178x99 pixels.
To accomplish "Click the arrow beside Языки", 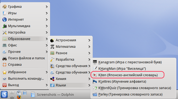I will [89, 85].
